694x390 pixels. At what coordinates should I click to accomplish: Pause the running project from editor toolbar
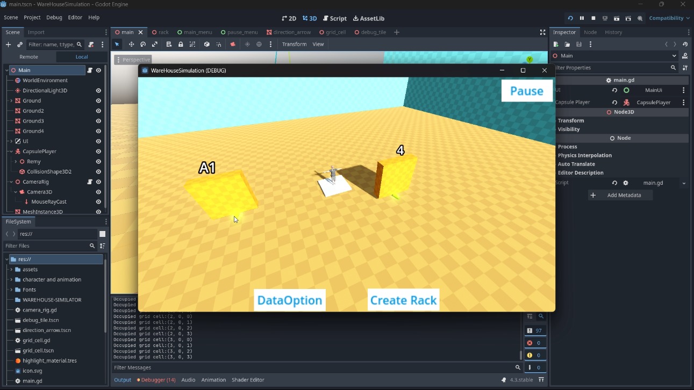(582, 18)
